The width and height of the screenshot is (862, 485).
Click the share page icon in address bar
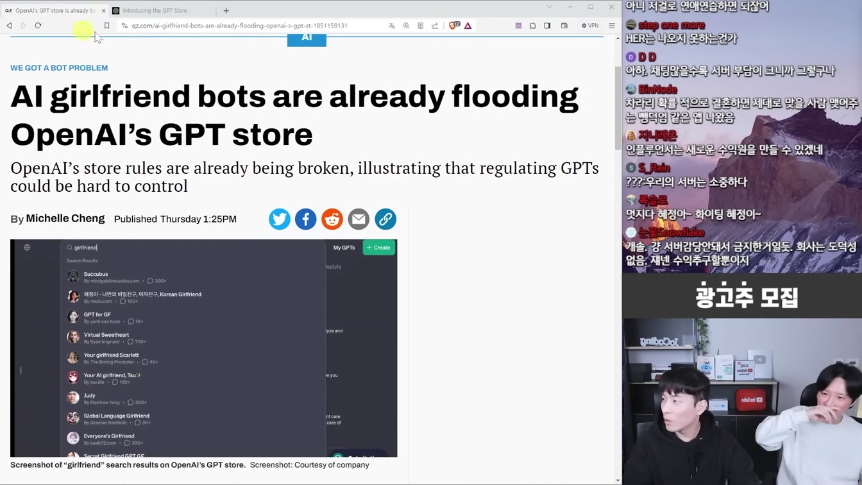(x=435, y=26)
